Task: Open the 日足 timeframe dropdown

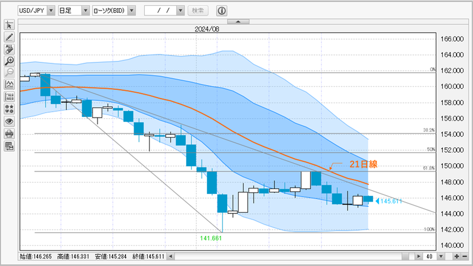Action: pyautogui.click(x=85, y=11)
